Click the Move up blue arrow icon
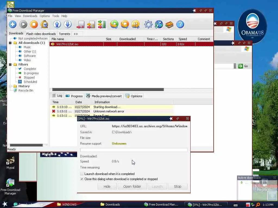This screenshot has height=208, width=278. click(57, 24)
